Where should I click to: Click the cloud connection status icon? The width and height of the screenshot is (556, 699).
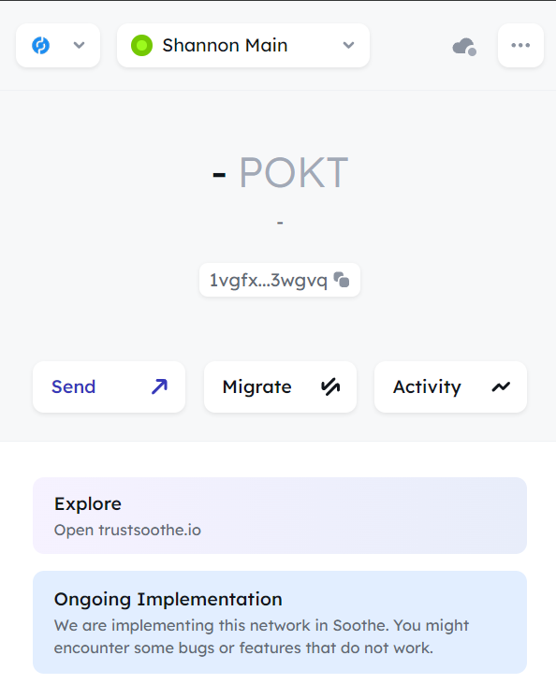click(x=464, y=47)
